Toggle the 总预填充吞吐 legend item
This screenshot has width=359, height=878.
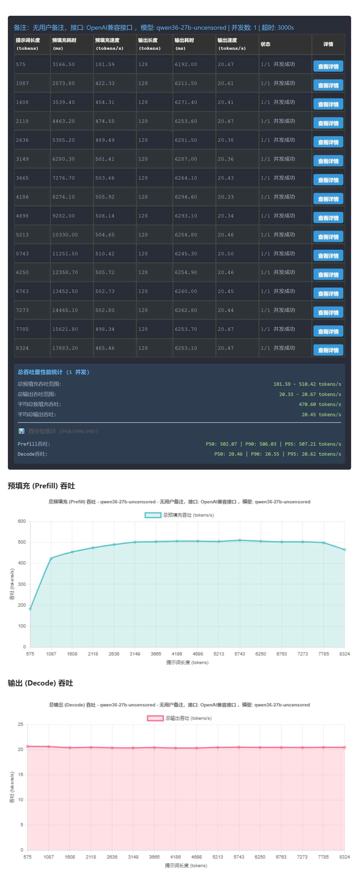(x=179, y=515)
